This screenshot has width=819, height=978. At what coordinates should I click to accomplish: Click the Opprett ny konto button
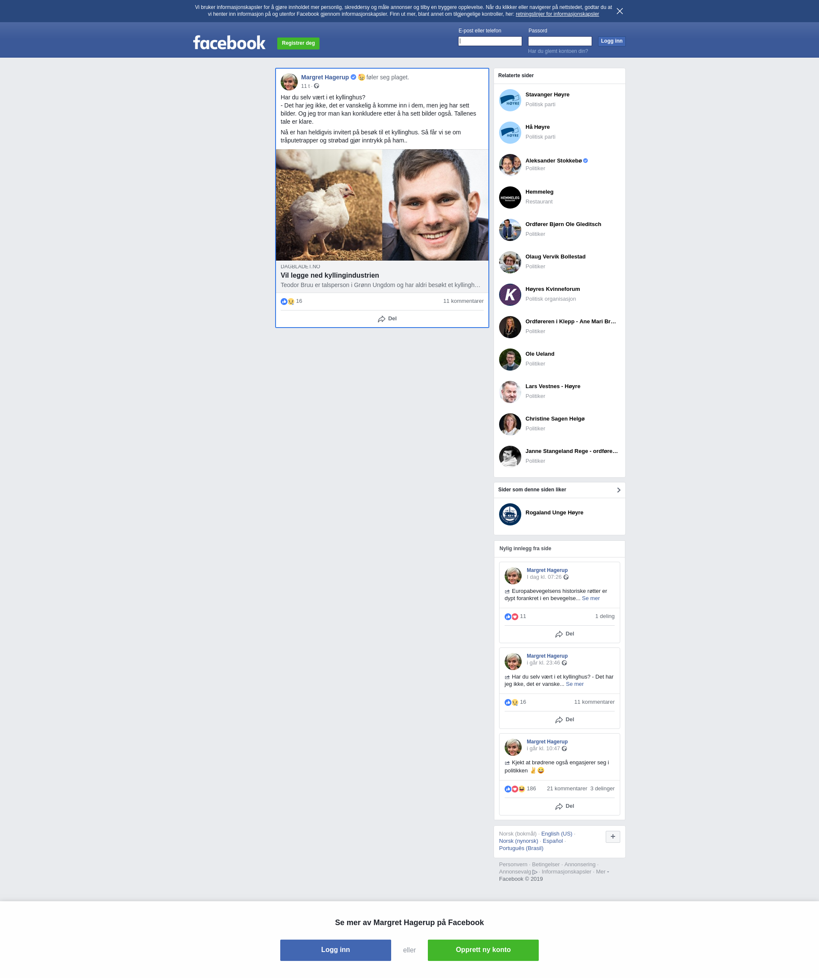[483, 950]
